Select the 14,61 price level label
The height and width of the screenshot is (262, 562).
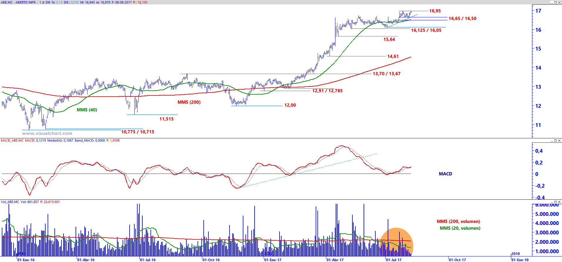tap(393, 56)
